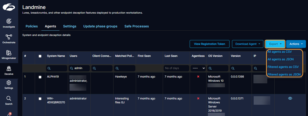
Task: Expand the Download Agent dropdown
Action: tap(247, 44)
